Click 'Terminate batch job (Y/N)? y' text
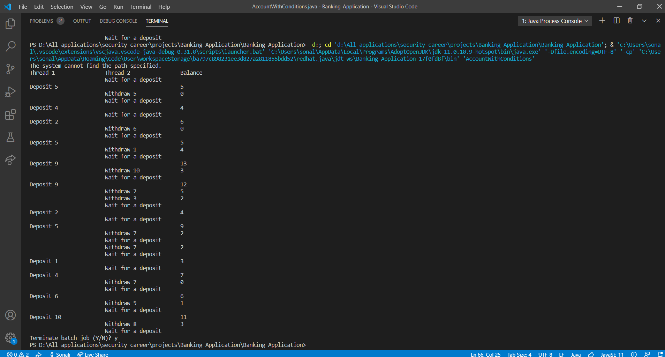Image resolution: width=665 pixels, height=357 pixels. (x=74, y=338)
